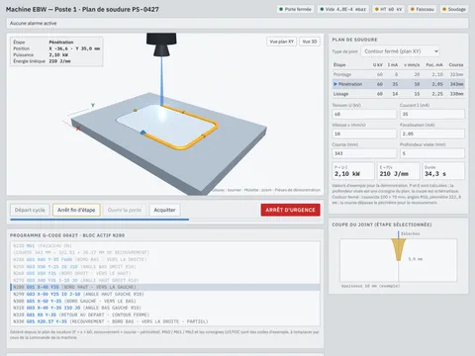The height and width of the screenshot is (356, 475).
Task: Click the 2,10 kW power readout
Action: (x=353, y=171)
